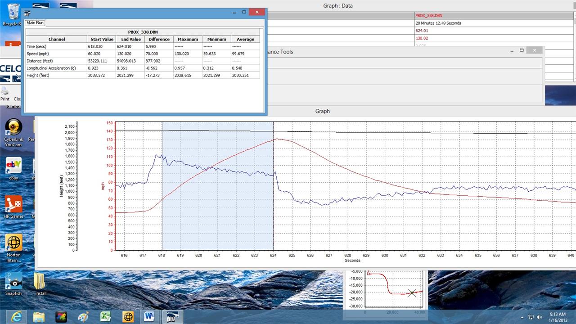Open Internet Explorer from the taskbar

(16, 316)
